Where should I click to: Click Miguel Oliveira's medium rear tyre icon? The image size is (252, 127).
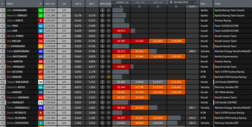pos(108,118)
